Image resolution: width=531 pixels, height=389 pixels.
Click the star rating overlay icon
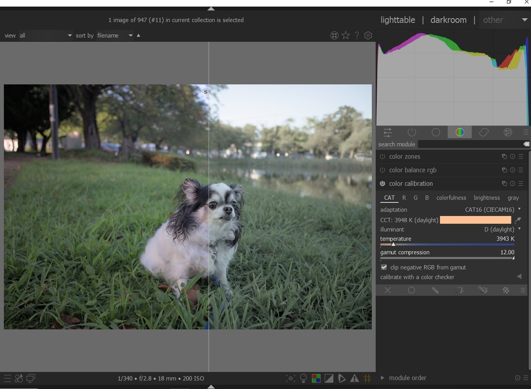[346, 35]
